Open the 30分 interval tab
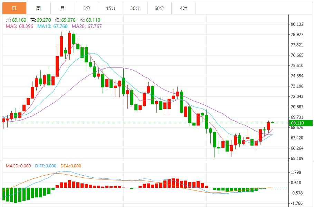Screen dimensions: 314x207 pos(135,8)
